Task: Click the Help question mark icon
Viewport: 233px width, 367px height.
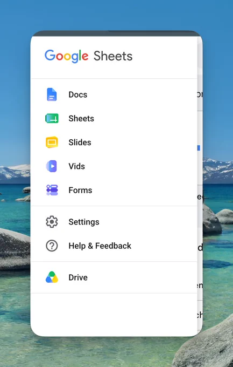Action: coord(52,246)
